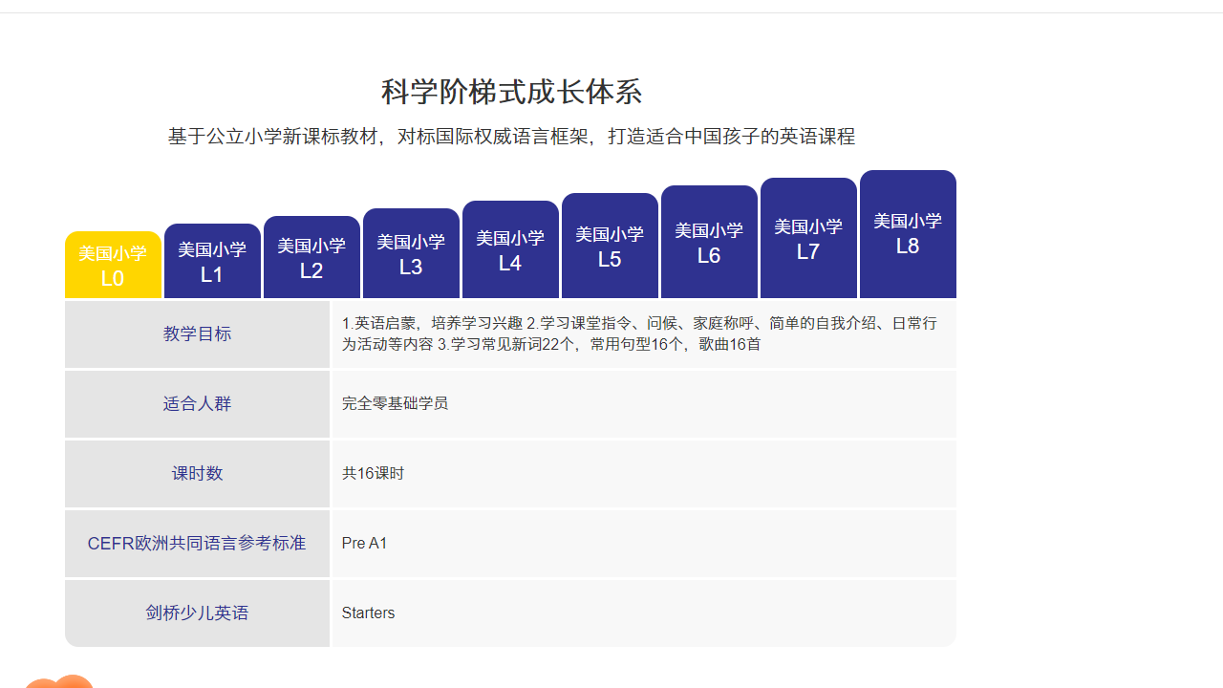Image resolution: width=1223 pixels, height=688 pixels.
Task: Click the CEFR欧洲共同语言参考标准 row header
Action: coord(197,543)
